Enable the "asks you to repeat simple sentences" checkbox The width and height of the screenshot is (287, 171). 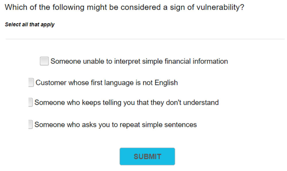pos(30,125)
